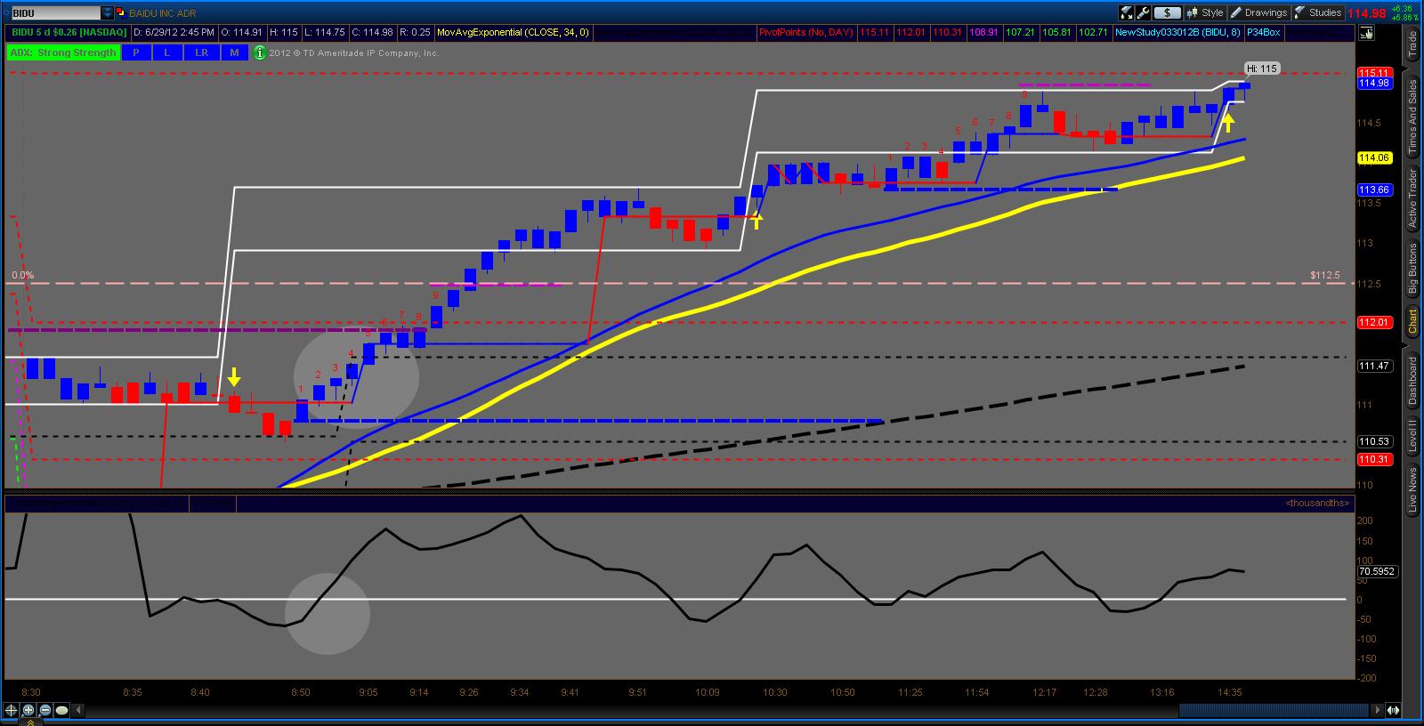Toggle the P study button
This screenshot has height=726, width=1424.
click(136, 52)
